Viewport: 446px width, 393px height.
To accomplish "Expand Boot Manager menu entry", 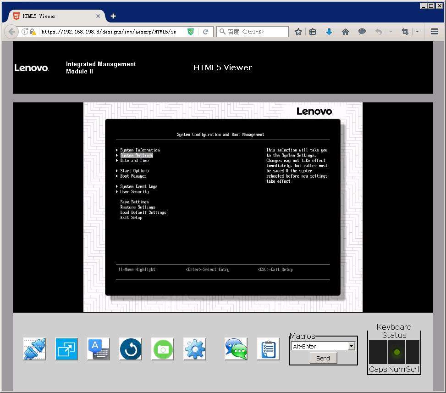I will 133,176.
